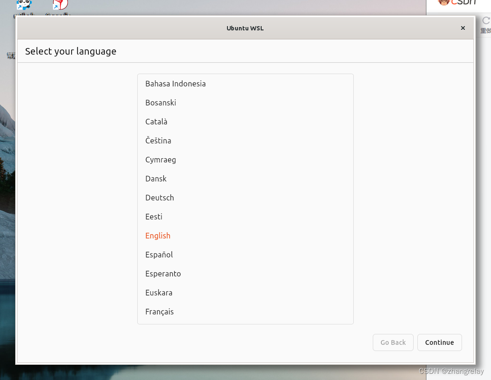Open the red desktop shortcut icon
This screenshot has width=491, height=380.
click(60, 5)
